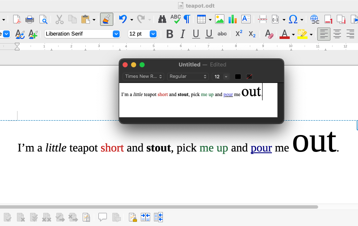Toggle Bold formatting in the toolbar
The height and width of the screenshot is (226, 358).
[x=170, y=34]
